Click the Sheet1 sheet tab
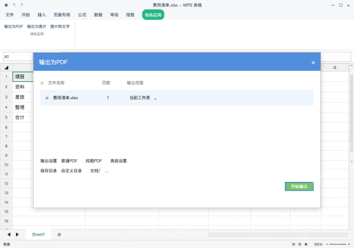The width and height of the screenshot is (354, 248). pos(38,234)
